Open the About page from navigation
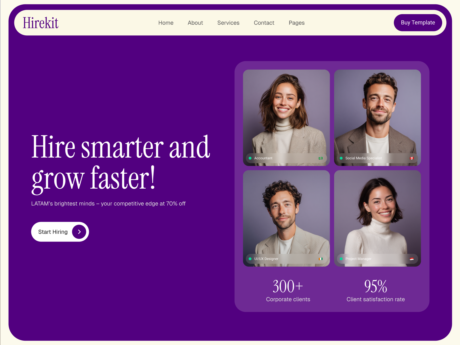This screenshot has height=345, width=460. [195, 23]
